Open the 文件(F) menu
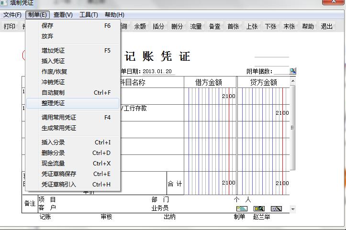Viewport: 346px width, 230px height. 12,15
